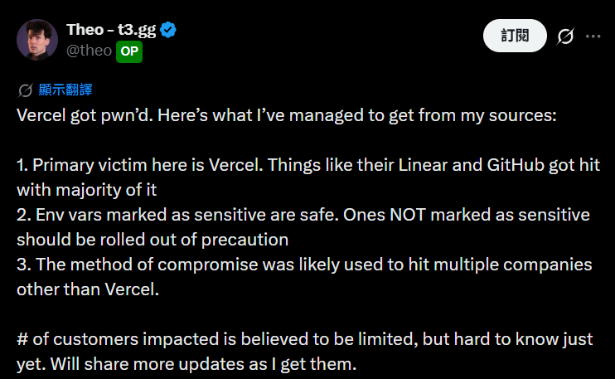This screenshot has width=615, height=379.
Task: Click the 訂閱 subscribe button
Action: click(515, 36)
